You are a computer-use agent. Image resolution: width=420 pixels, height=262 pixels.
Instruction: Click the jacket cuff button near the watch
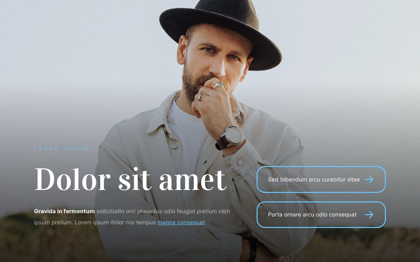[241, 163]
